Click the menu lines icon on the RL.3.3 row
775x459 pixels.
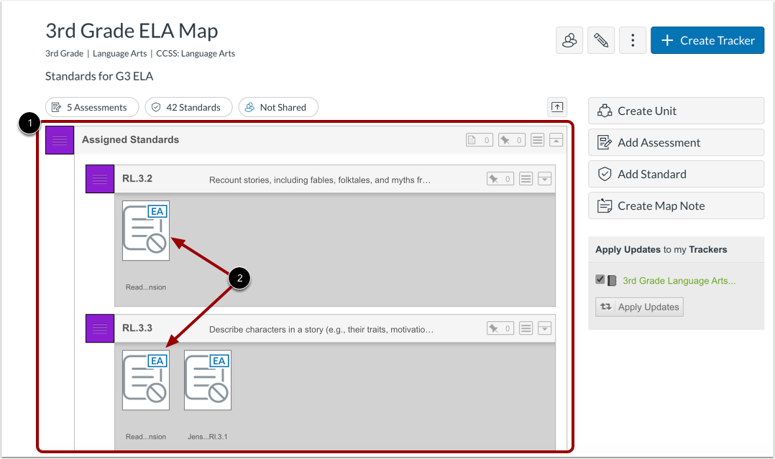click(526, 328)
